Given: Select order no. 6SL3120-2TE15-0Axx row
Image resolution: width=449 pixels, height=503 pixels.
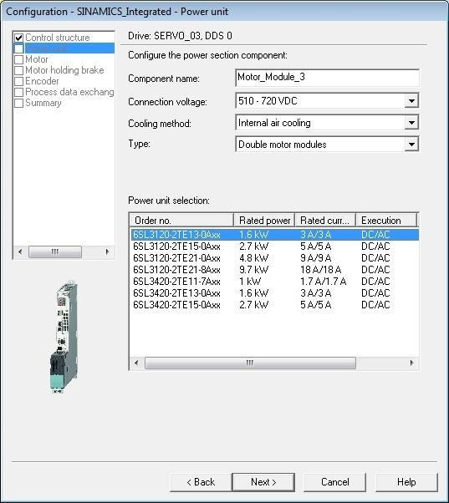Looking at the screenshot, I should point(275,246).
